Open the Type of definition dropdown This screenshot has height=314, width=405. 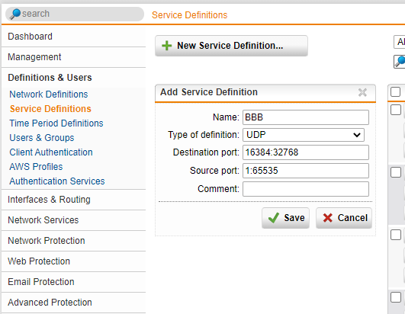click(x=304, y=135)
